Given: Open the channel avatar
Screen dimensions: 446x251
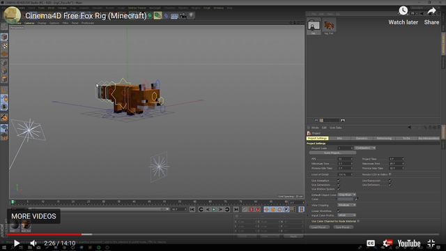Looking at the screenshot, I should coord(12,15).
